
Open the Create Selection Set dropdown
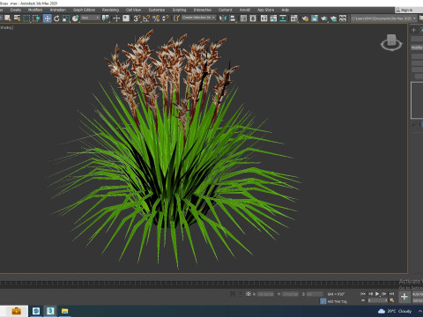[x=198, y=18]
